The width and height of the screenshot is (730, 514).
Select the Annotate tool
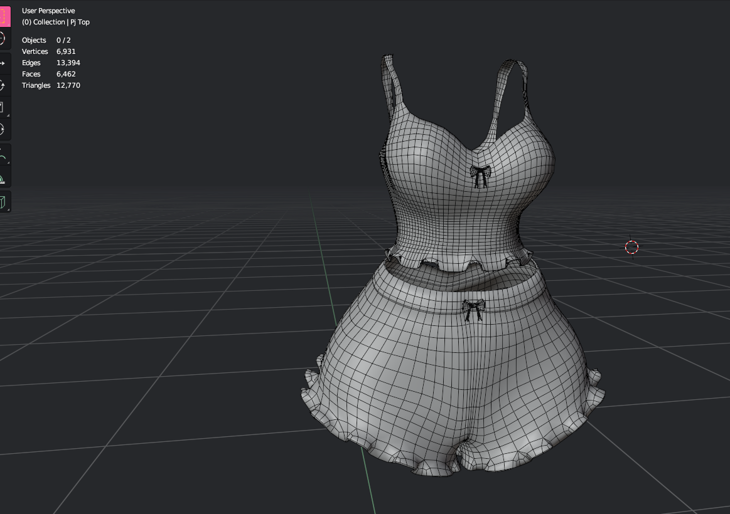pos(4,155)
